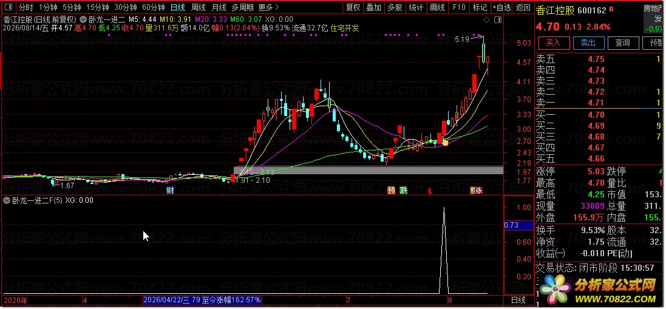This screenshot has width=666, height=309.
Task: Click the 1.67 low price label
Action: point(67,186)
